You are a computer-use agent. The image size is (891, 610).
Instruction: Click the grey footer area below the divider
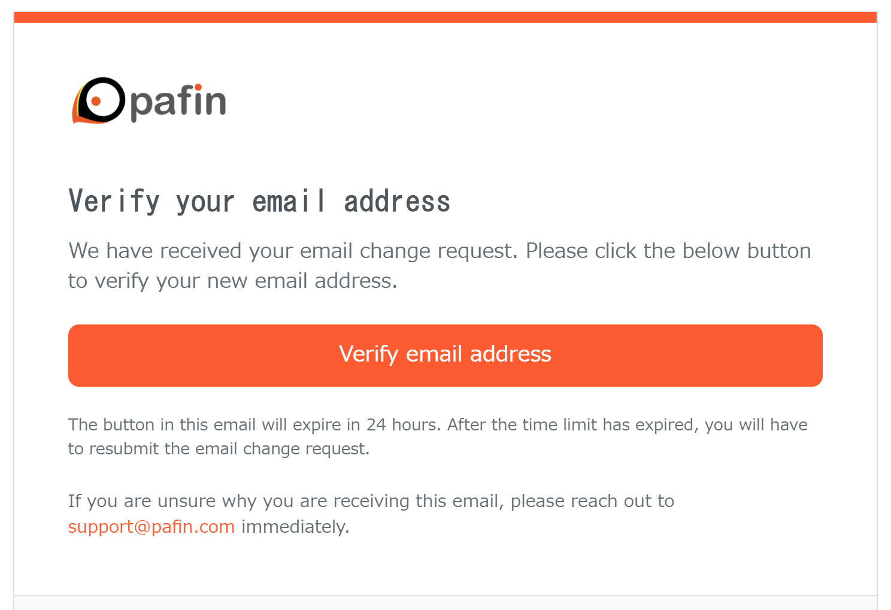click(x=445, y=603)
